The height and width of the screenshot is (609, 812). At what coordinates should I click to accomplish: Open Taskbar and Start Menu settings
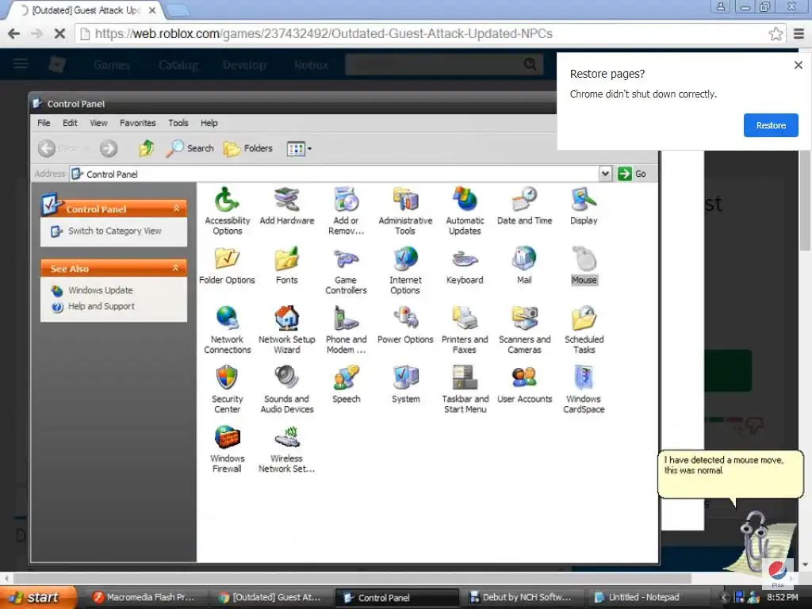465,389
